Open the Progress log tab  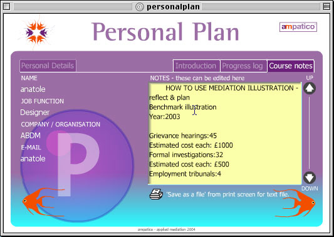243,66
